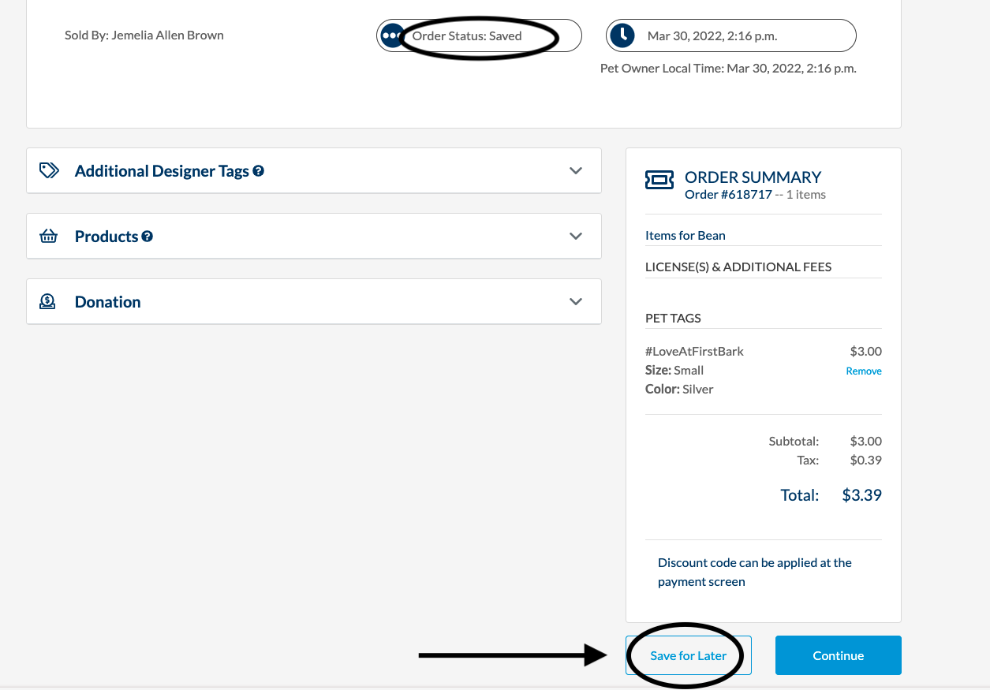
Task: Click the Mar 30, 2022, 2:16 p.m. timestamp
Action: tap(712, 35)
